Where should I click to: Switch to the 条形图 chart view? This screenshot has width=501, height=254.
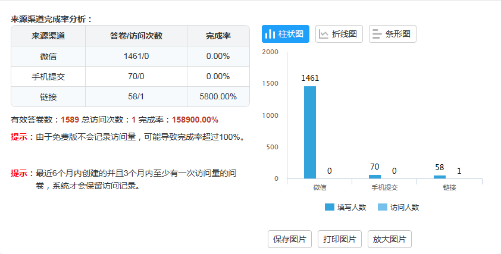pos(392,34)
